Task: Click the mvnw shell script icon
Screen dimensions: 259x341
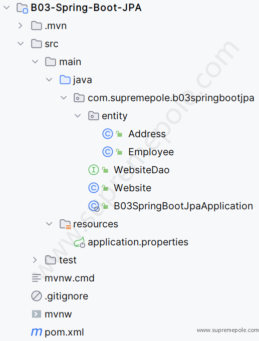Action: click(x=37, y=314)
